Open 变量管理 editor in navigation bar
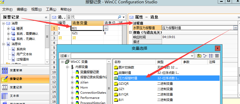This screenshot has height=104, width=240. click(x=25, y=71)
